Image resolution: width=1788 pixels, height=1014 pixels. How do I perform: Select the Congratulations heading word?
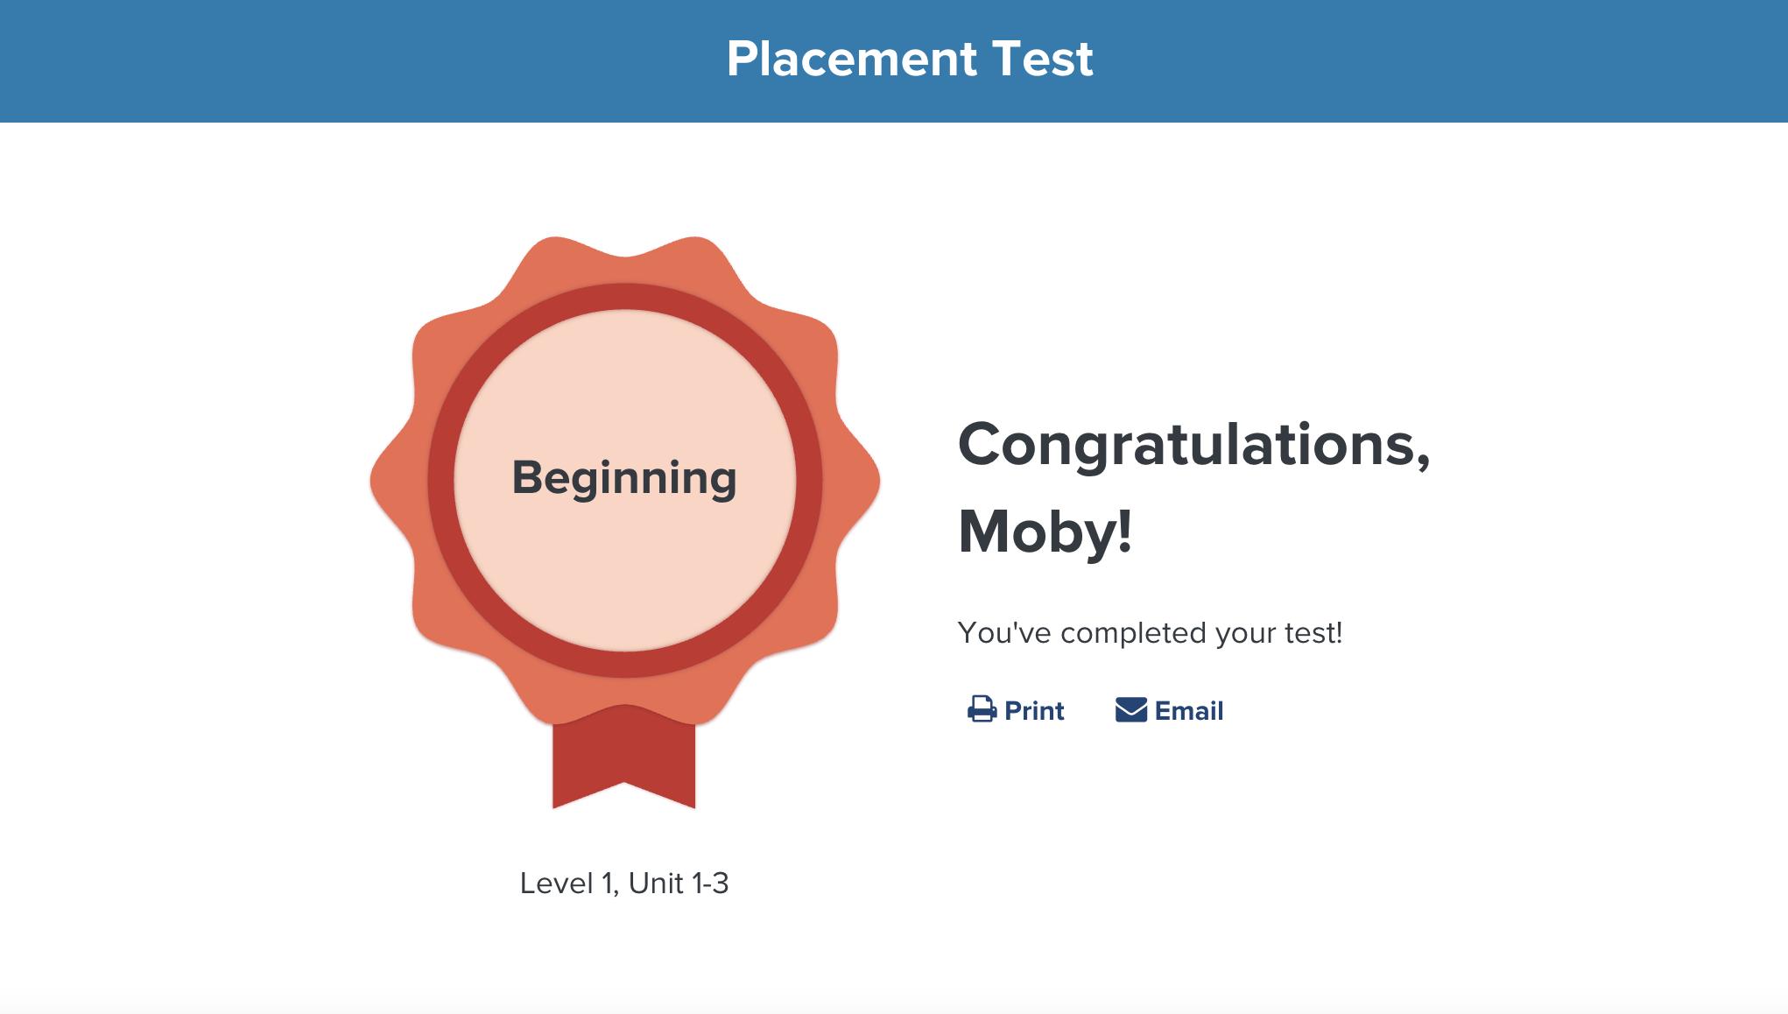click(x=1186, y=444)
